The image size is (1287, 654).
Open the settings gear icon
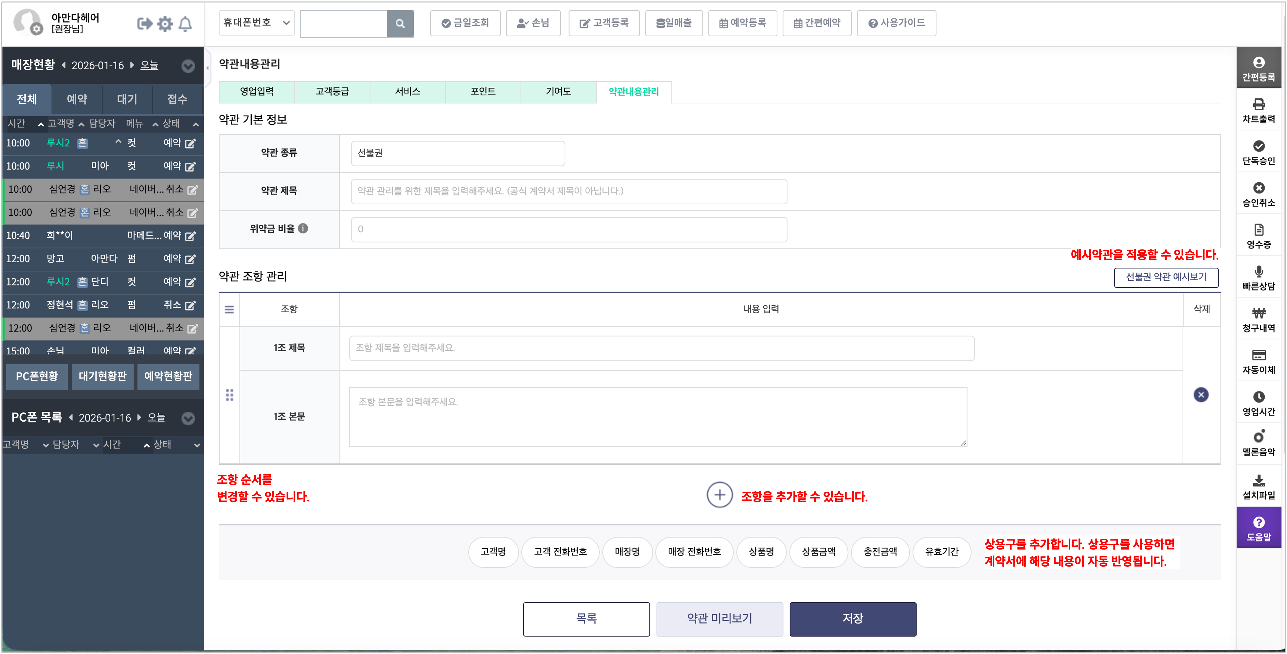pyautogui.click(x=165, y=24)
